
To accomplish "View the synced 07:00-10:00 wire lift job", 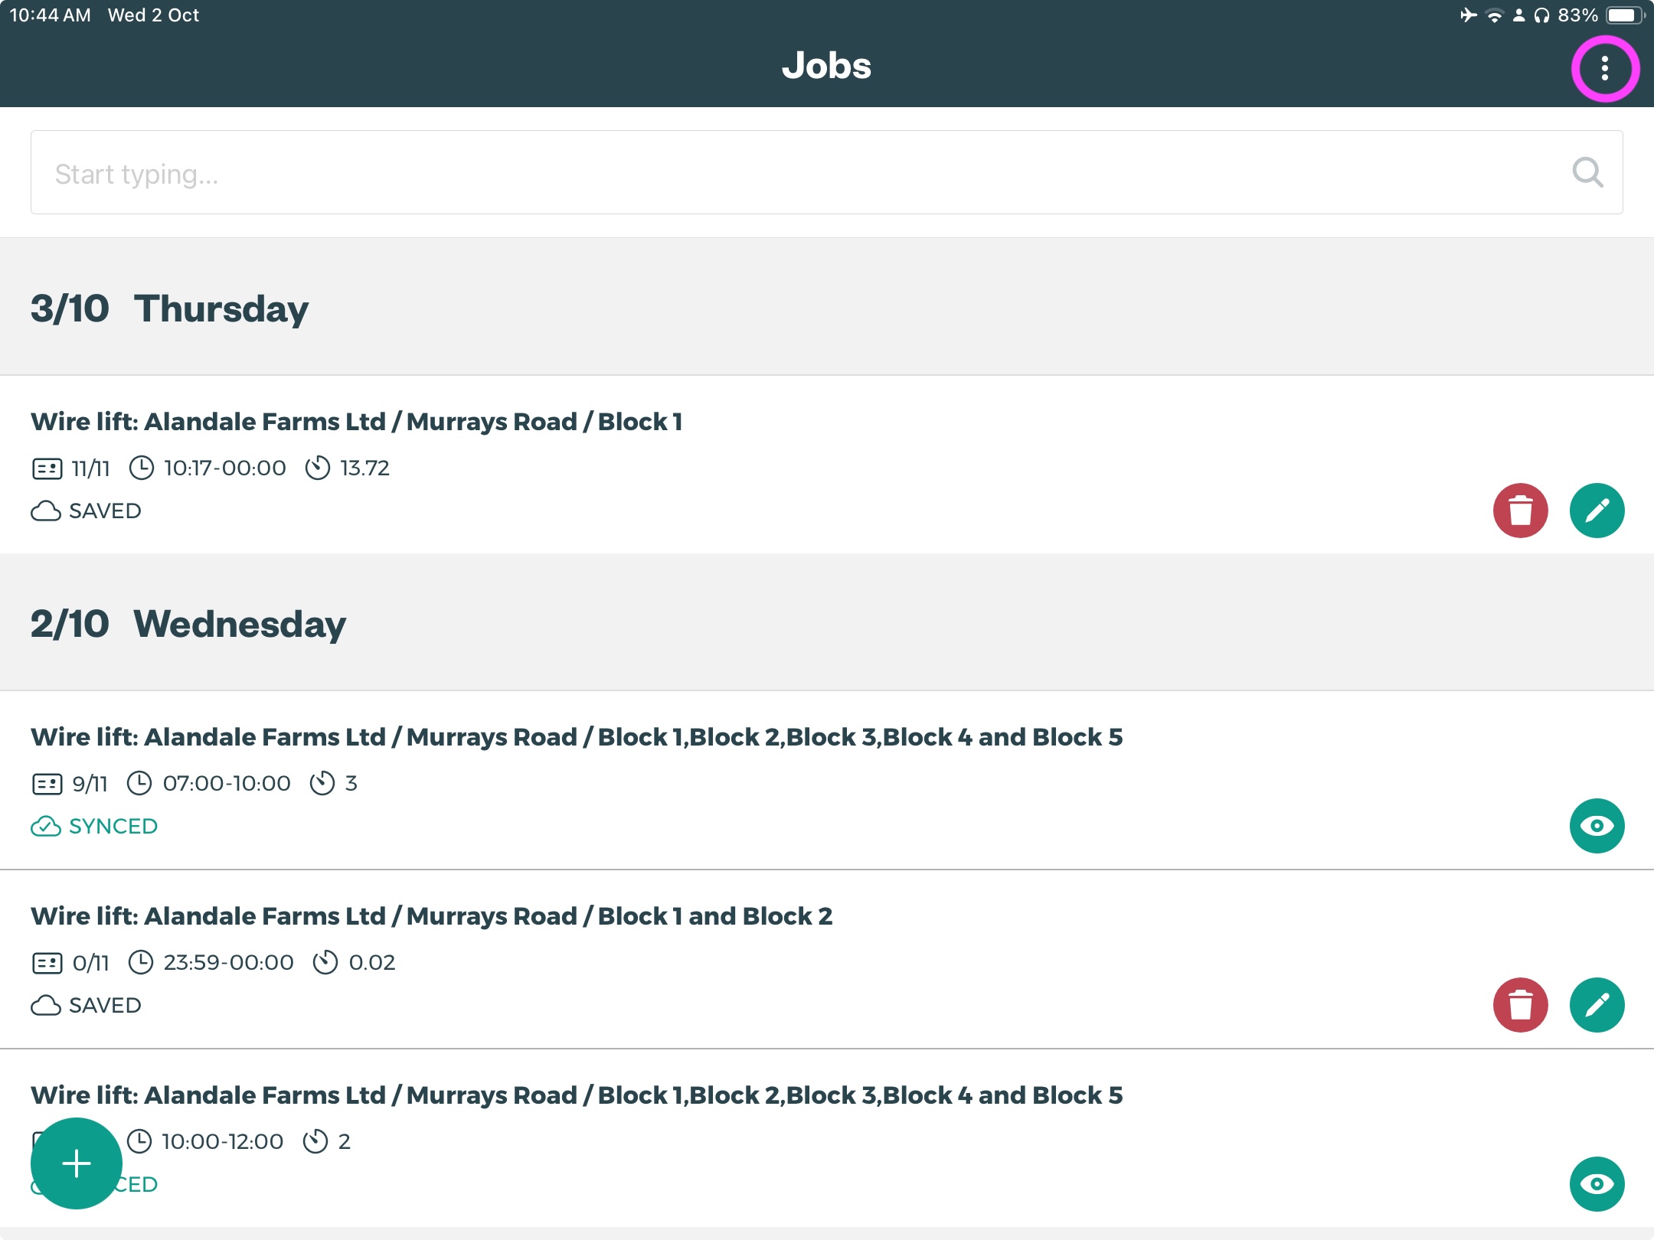I will coord(1597,826).
